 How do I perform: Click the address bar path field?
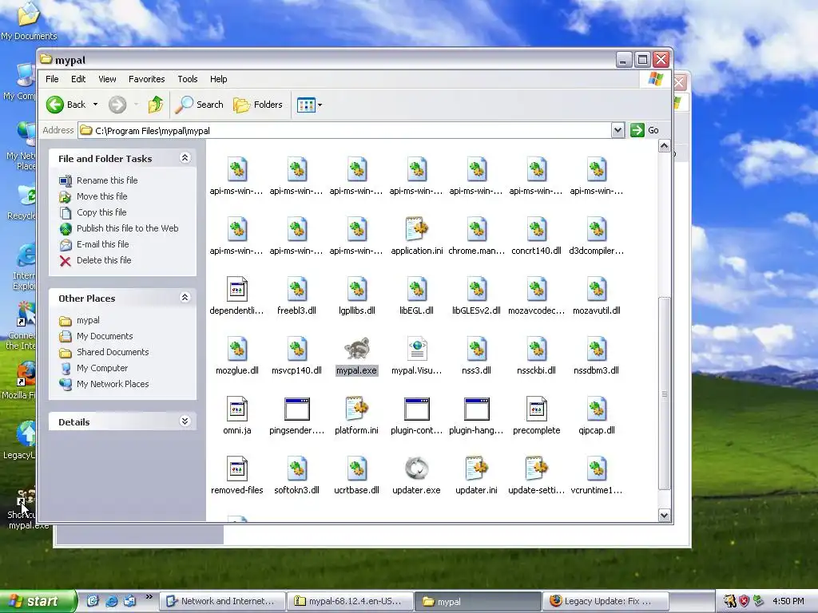[344, 130]
